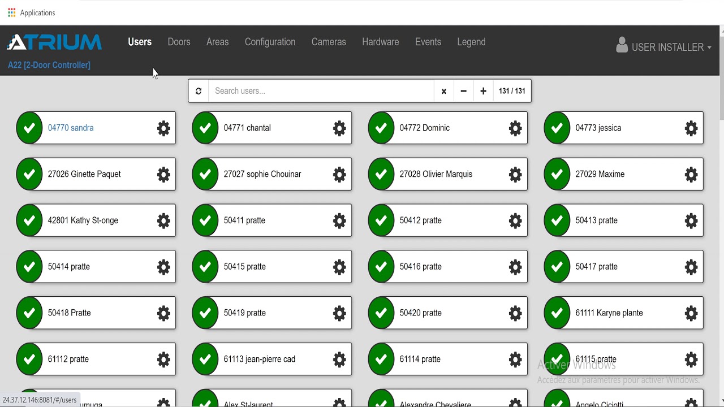Toggle the green status check for 04770 sandra
724x407 pixels.
[x=29, y=128]
